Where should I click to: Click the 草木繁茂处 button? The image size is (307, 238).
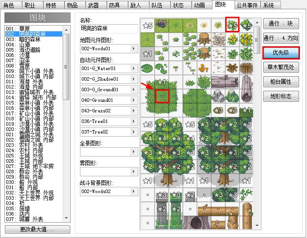point(281,67)
